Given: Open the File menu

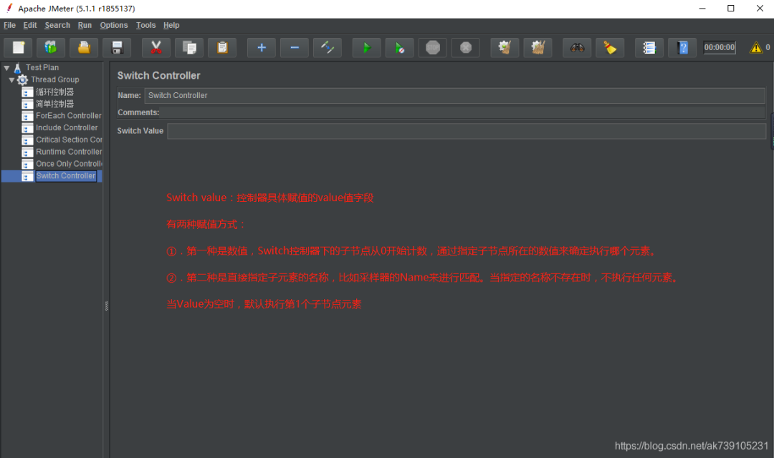Looking at the screenshot, I should 9,25.
